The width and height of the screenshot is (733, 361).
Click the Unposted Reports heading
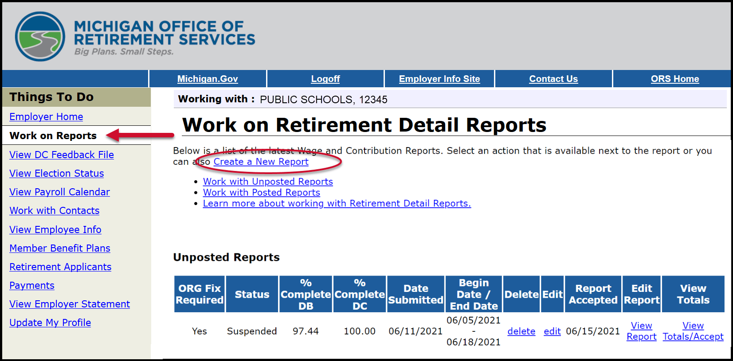click(x=226, y=257)
